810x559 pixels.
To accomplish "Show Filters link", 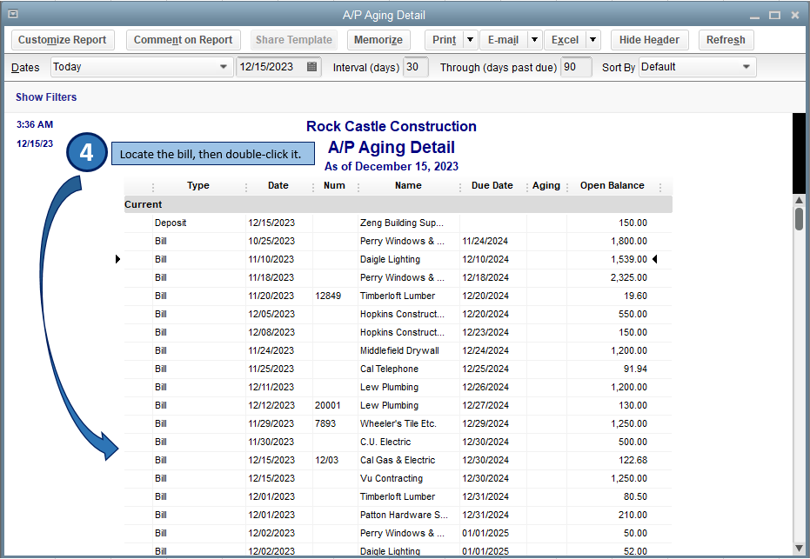I will (x=46, y=97).
